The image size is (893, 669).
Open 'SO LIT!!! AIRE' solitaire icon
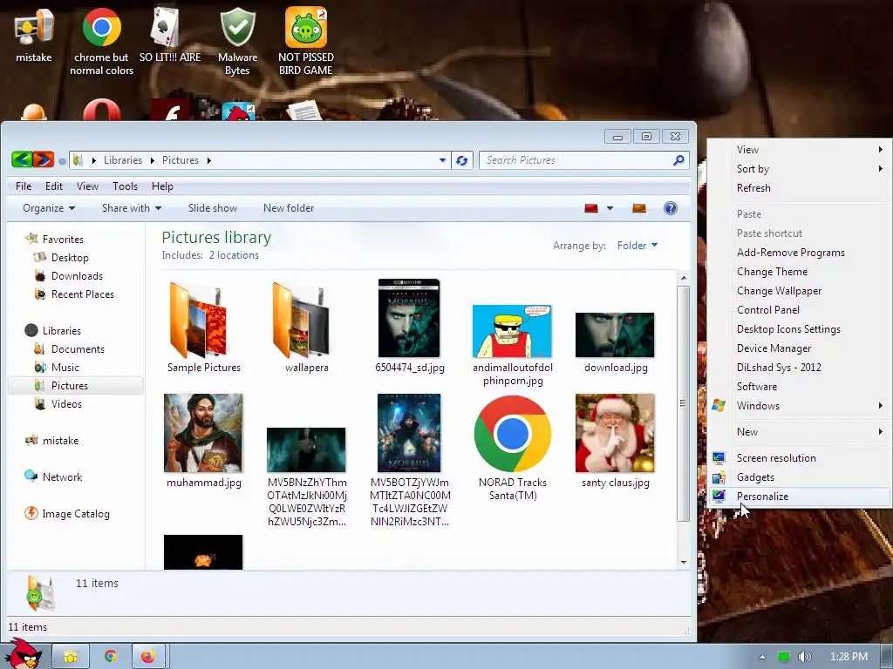coord(170,35)
